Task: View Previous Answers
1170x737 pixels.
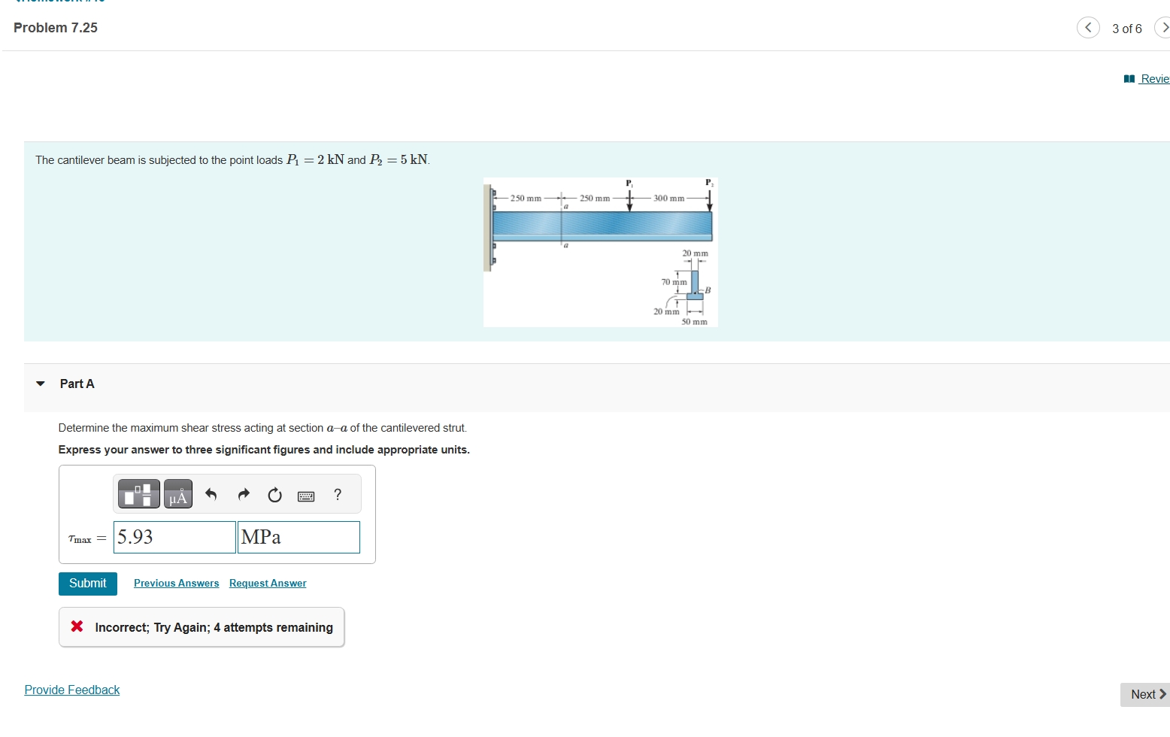Action: pos(176,584)
